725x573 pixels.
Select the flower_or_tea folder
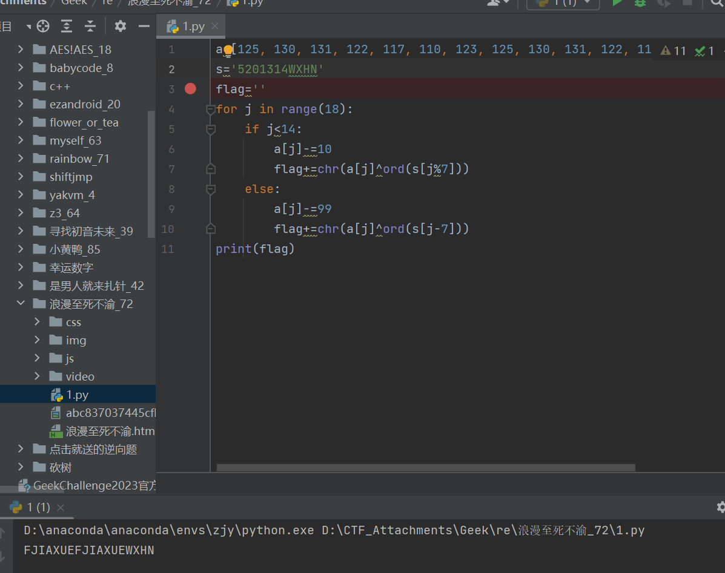coord(84,122)
